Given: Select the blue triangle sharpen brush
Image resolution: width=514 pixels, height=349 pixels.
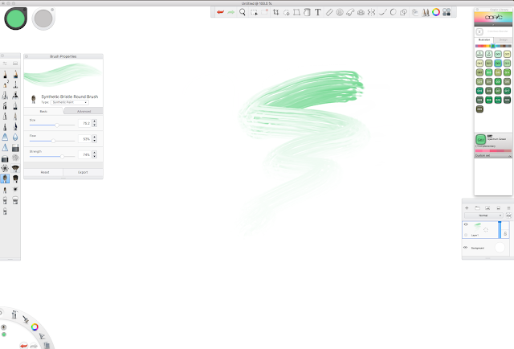Looking at the screenshot, I should [x=5, y=148].
